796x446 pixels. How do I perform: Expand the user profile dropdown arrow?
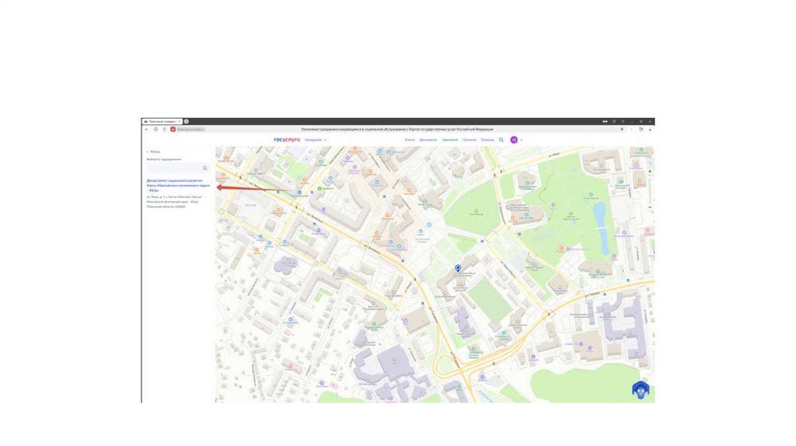(522, 140)
